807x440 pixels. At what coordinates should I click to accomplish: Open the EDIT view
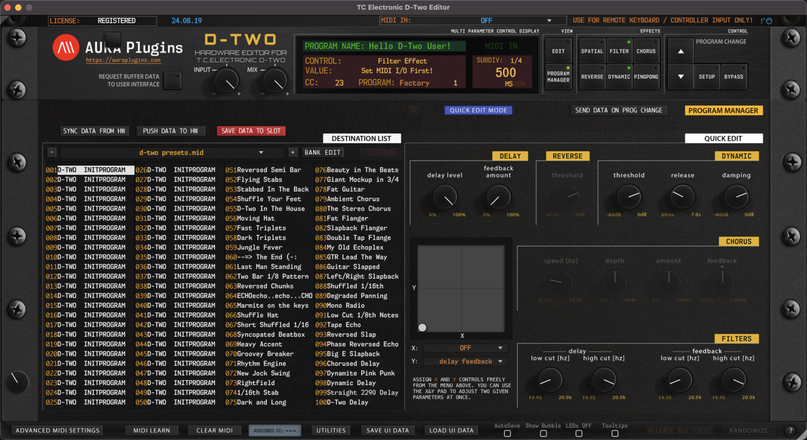(x=558, y=51)
